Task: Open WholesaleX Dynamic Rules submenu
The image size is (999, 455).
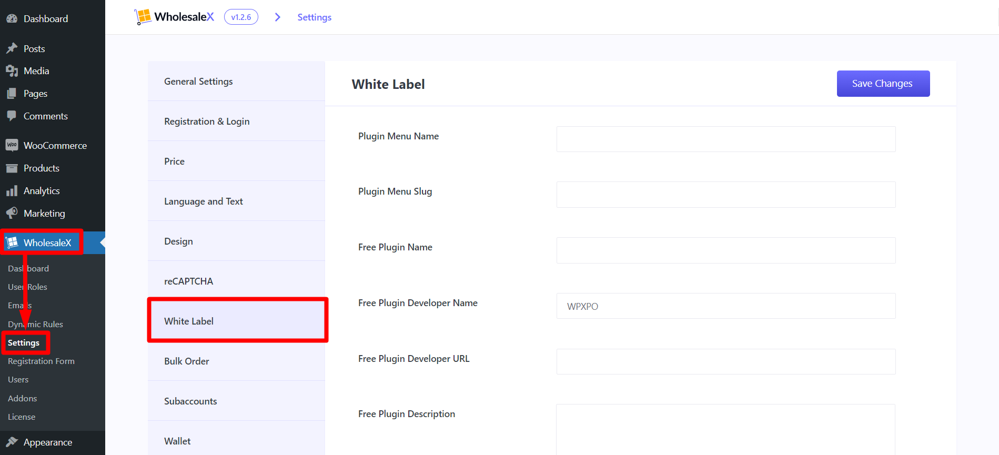Action: pos(35,324)
